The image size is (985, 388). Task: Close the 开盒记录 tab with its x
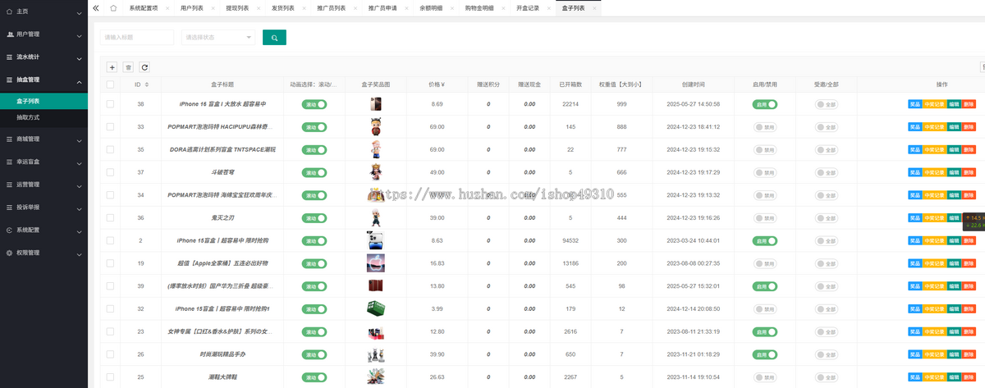pyautogui.click(x=549, y=8)
